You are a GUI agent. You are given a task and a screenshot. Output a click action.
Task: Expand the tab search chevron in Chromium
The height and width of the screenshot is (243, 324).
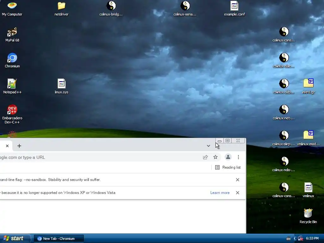[208, 146]
